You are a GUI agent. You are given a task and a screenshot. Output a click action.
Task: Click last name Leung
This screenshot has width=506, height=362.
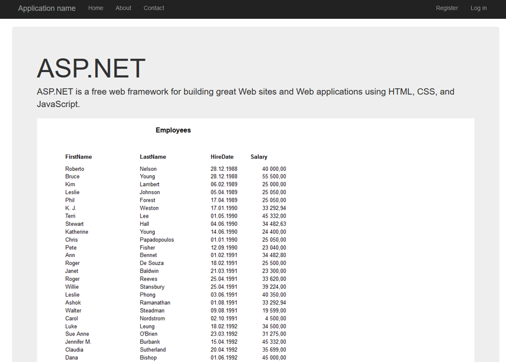(x=147, y=326)
